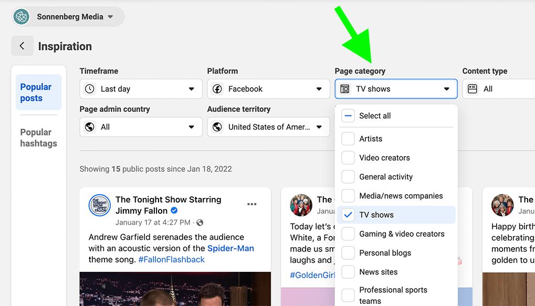Click the Sonnenberg Media logo icon
The width and height of the screenshot is (535, 306).
(x=21, y=16)
